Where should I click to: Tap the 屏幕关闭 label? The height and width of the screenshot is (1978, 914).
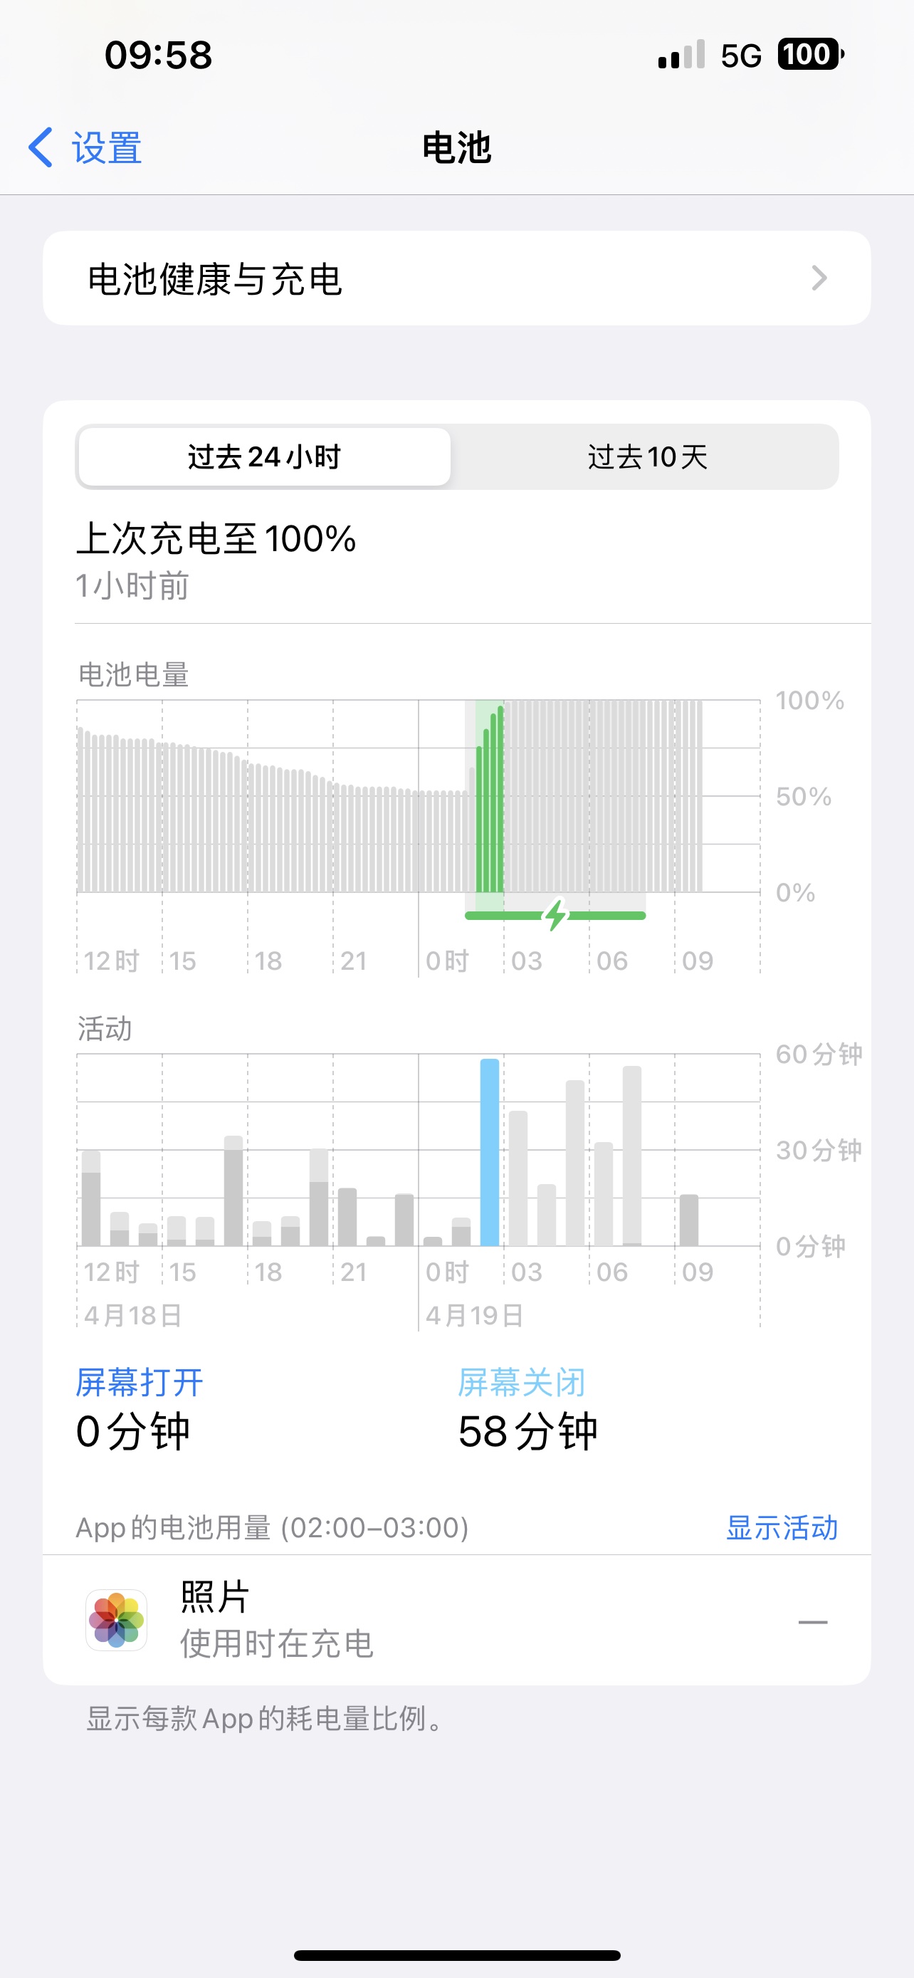[521, 1383]
